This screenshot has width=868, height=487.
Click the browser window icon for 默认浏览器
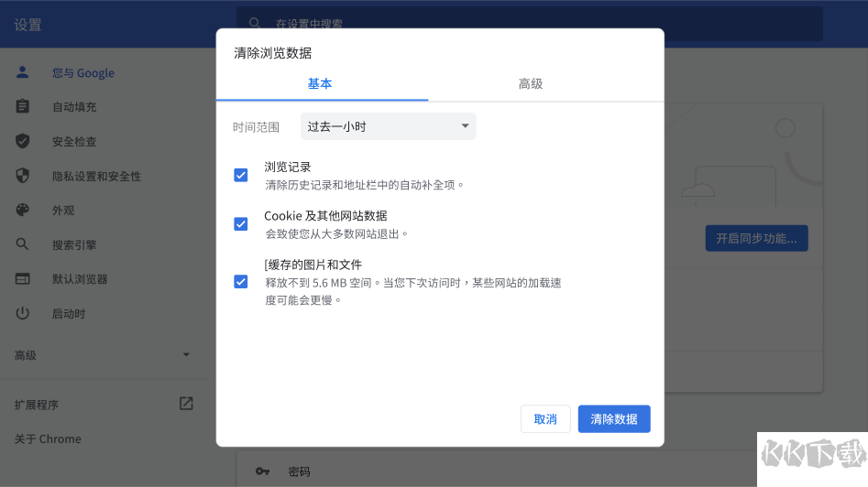[22, 278]
